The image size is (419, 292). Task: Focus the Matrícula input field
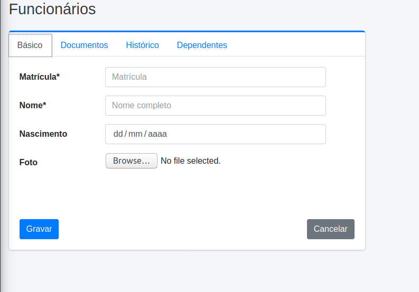(216, 77)
